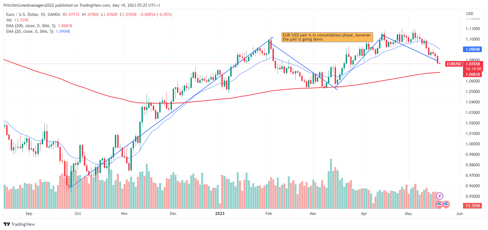The width and height of the screenshot is (488, 230).
Task: Click the Oct label on time axis
Action: (78, 214)
